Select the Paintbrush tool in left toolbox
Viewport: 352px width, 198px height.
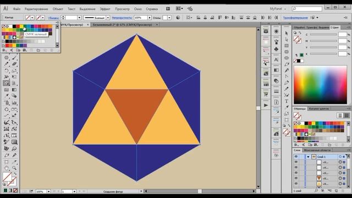tap(14, 58)
